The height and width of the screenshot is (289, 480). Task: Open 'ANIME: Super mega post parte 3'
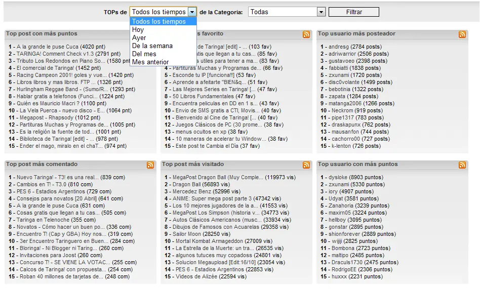tap(212, 198)
